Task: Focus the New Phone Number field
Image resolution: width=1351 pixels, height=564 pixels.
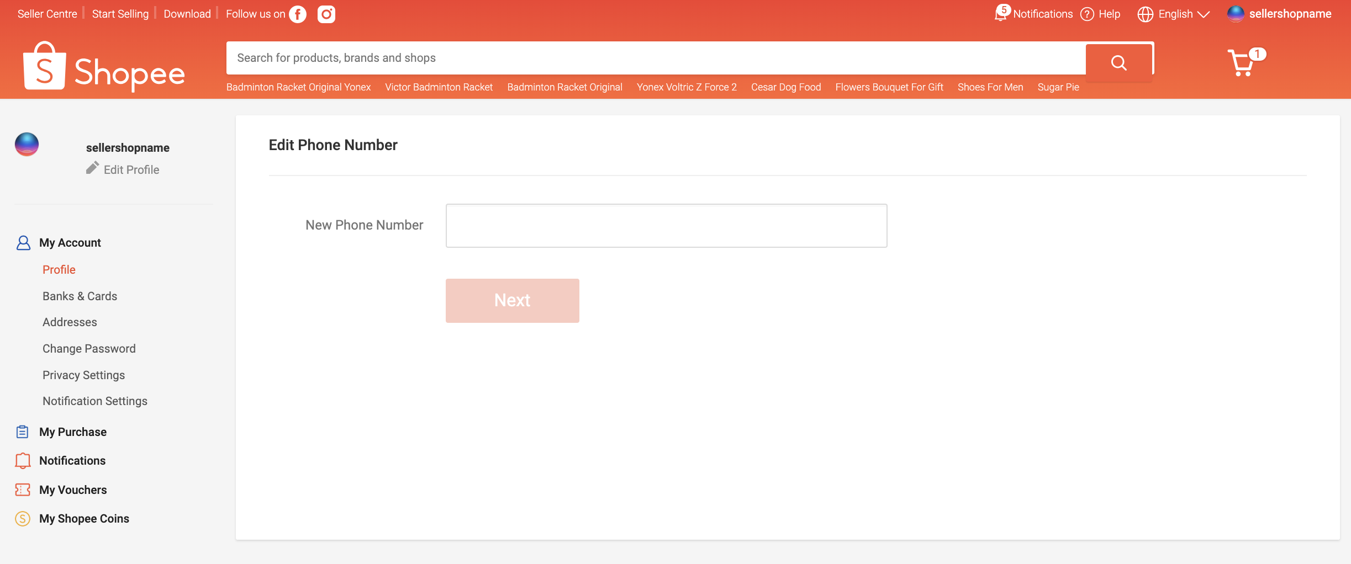Action: [x=667, y=226]
